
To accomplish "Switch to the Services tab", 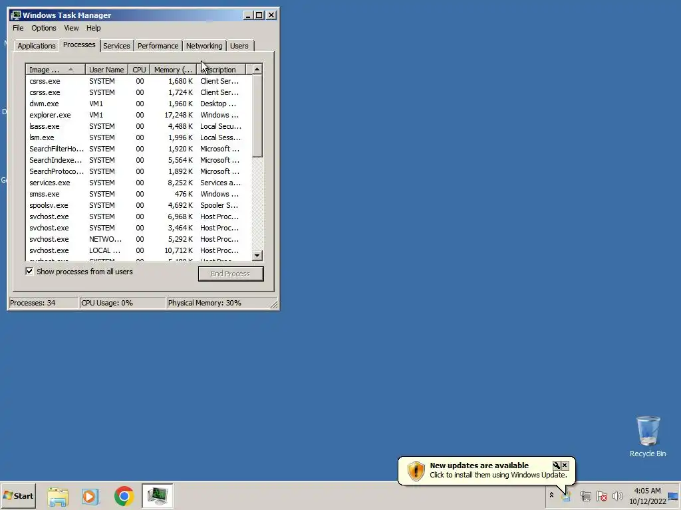I will (x=116, y=46).
